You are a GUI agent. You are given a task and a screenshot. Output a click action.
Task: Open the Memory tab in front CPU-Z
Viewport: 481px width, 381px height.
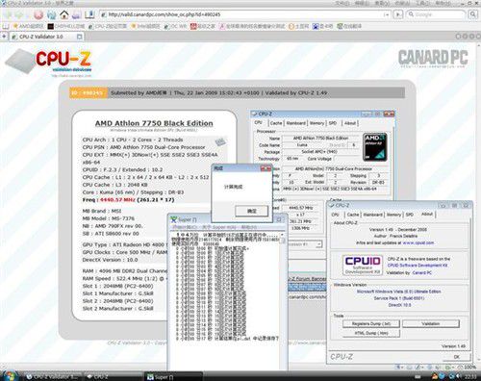pos(393,215)
